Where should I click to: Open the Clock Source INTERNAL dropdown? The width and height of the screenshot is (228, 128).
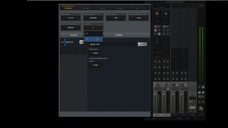[x=93, y=18]
